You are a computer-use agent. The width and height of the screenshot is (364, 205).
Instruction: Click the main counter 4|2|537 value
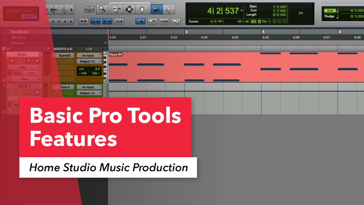223,11
